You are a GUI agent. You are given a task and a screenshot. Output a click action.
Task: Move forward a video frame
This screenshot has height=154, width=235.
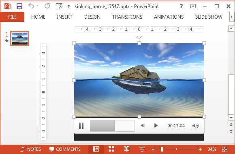click(156, 126)
